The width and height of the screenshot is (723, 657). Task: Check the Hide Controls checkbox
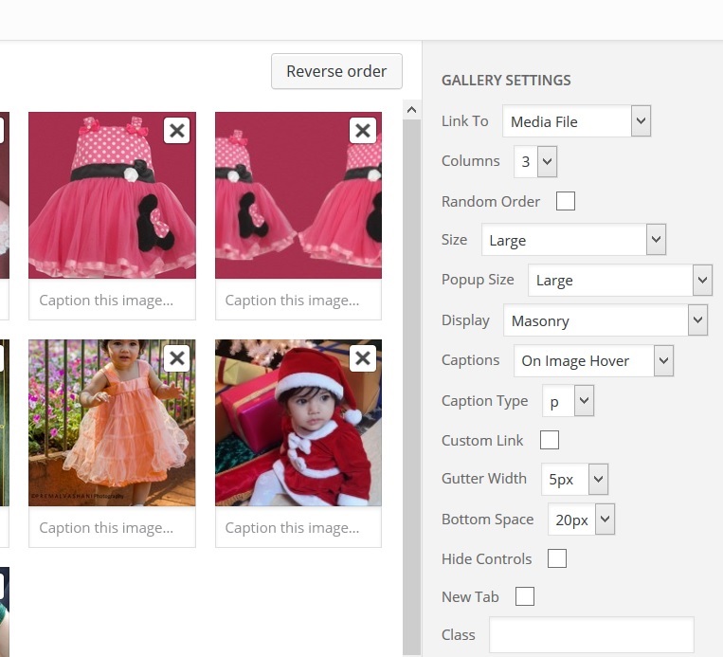[x=557, y=558]
